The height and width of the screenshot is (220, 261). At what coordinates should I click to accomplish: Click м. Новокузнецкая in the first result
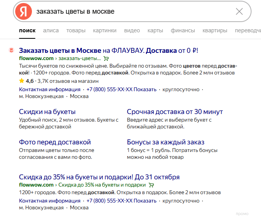tap(41, 97)
